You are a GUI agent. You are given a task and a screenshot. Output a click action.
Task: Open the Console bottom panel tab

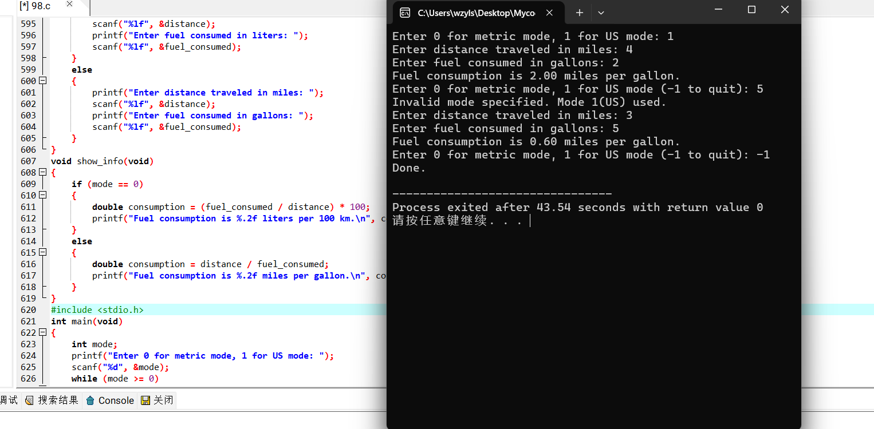pyautogui.click(x=110, y=400)
